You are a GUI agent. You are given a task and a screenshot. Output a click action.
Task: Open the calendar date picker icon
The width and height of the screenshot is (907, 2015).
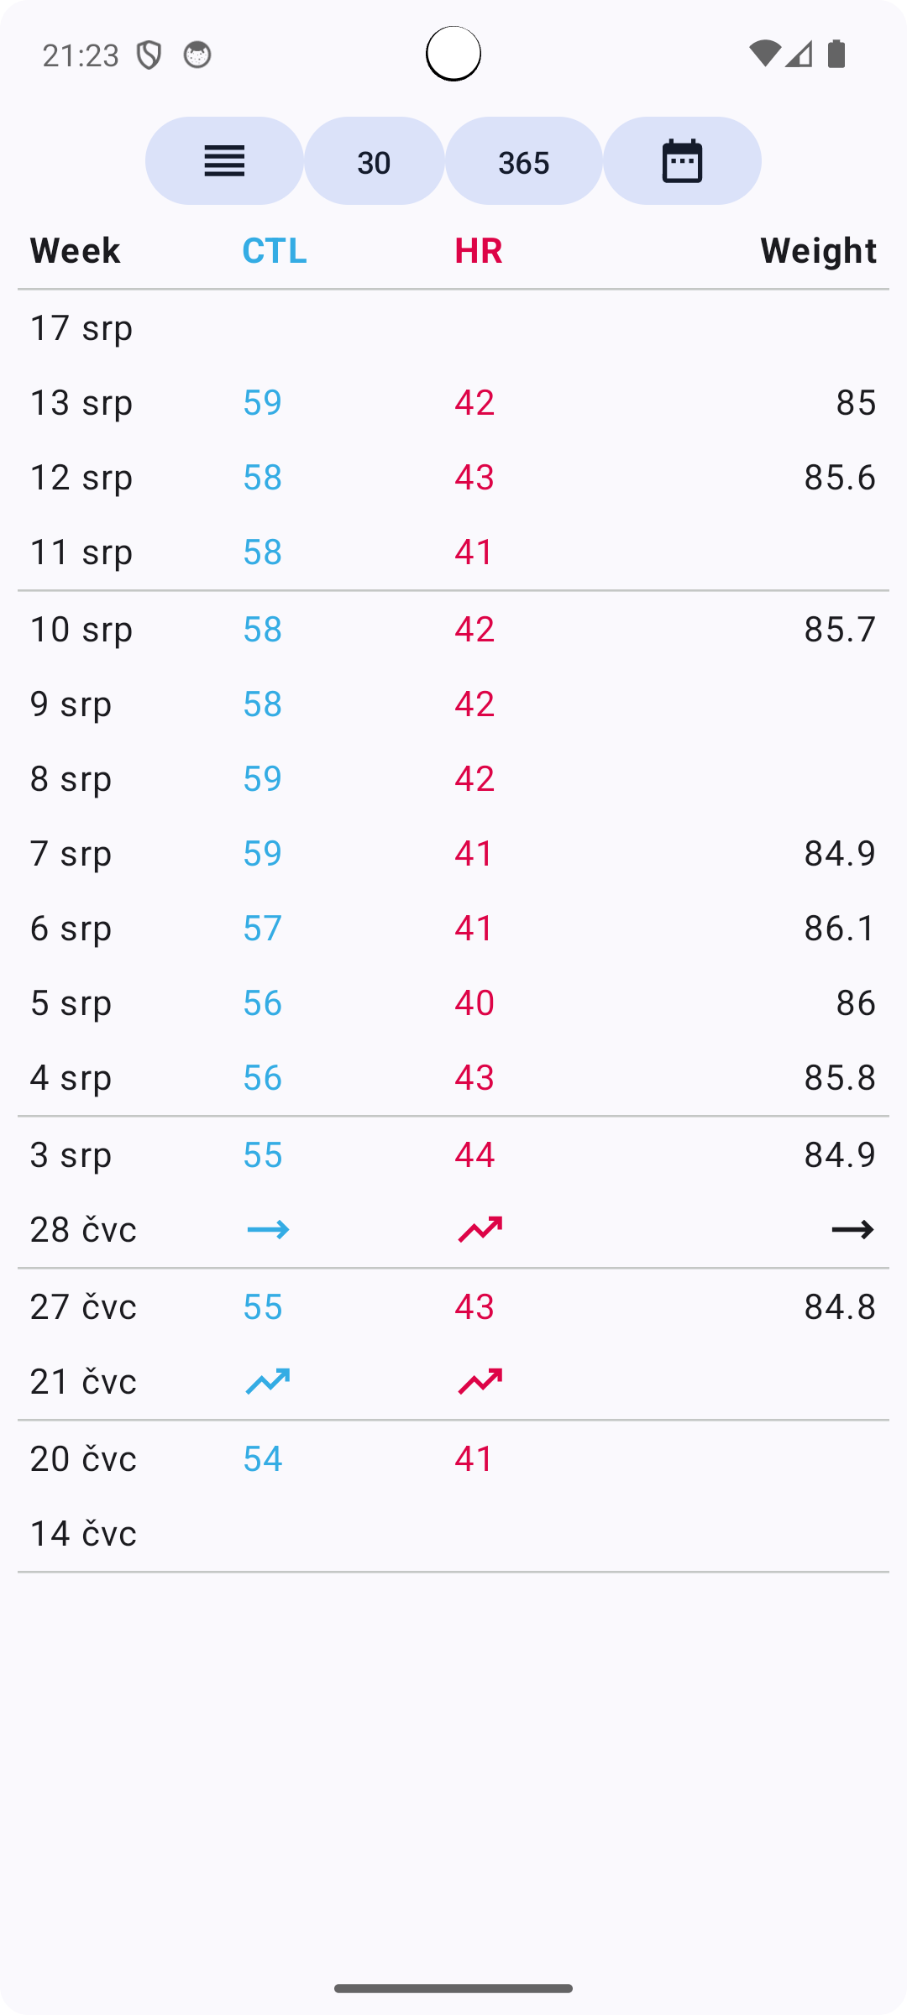click(681, 161)
